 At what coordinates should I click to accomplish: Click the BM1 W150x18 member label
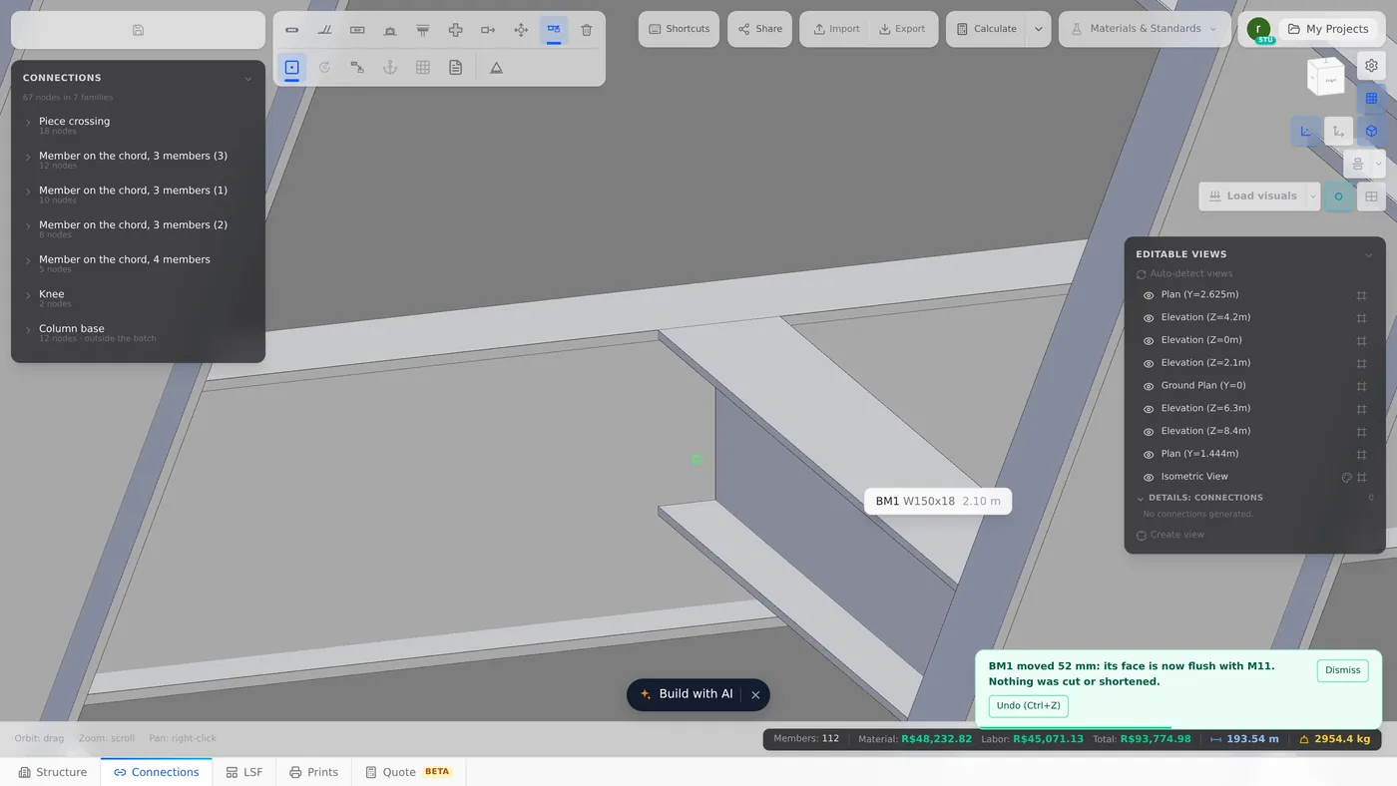[938, 502]
